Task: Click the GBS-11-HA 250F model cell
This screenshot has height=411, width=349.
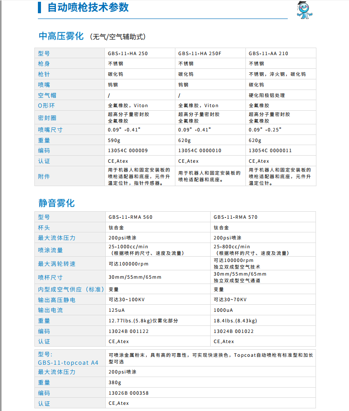Action: (x=200, y=53)
